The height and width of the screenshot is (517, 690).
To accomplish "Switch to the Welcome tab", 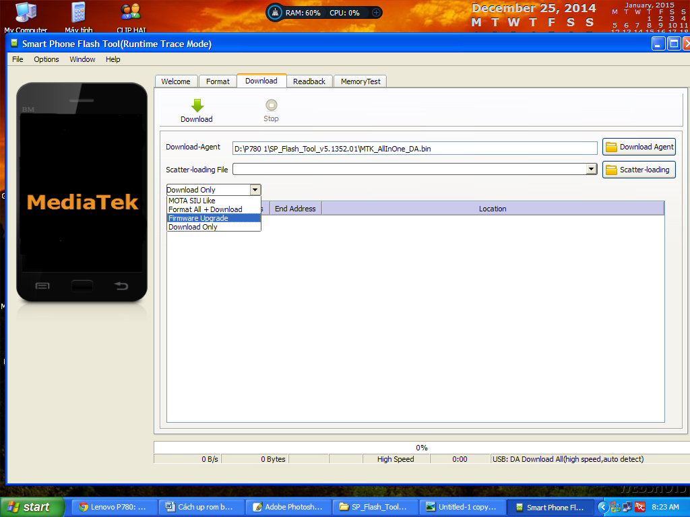I will point(176,81).
